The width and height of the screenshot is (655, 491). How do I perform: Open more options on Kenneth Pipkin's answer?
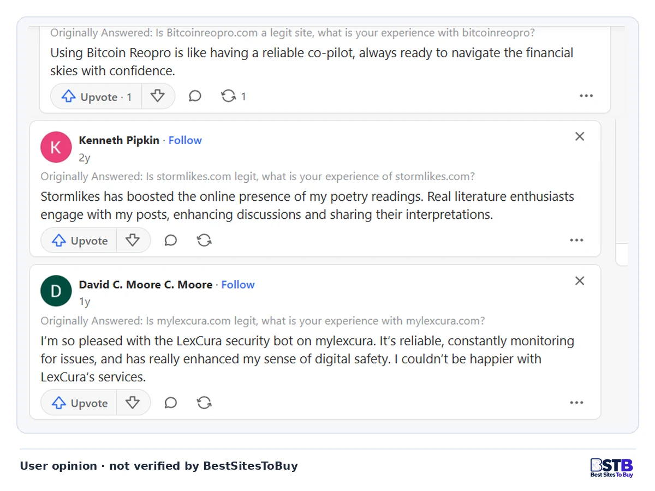tap(576, 240)
